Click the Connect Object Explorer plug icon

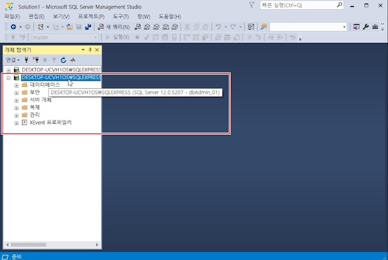coord(26,60)
